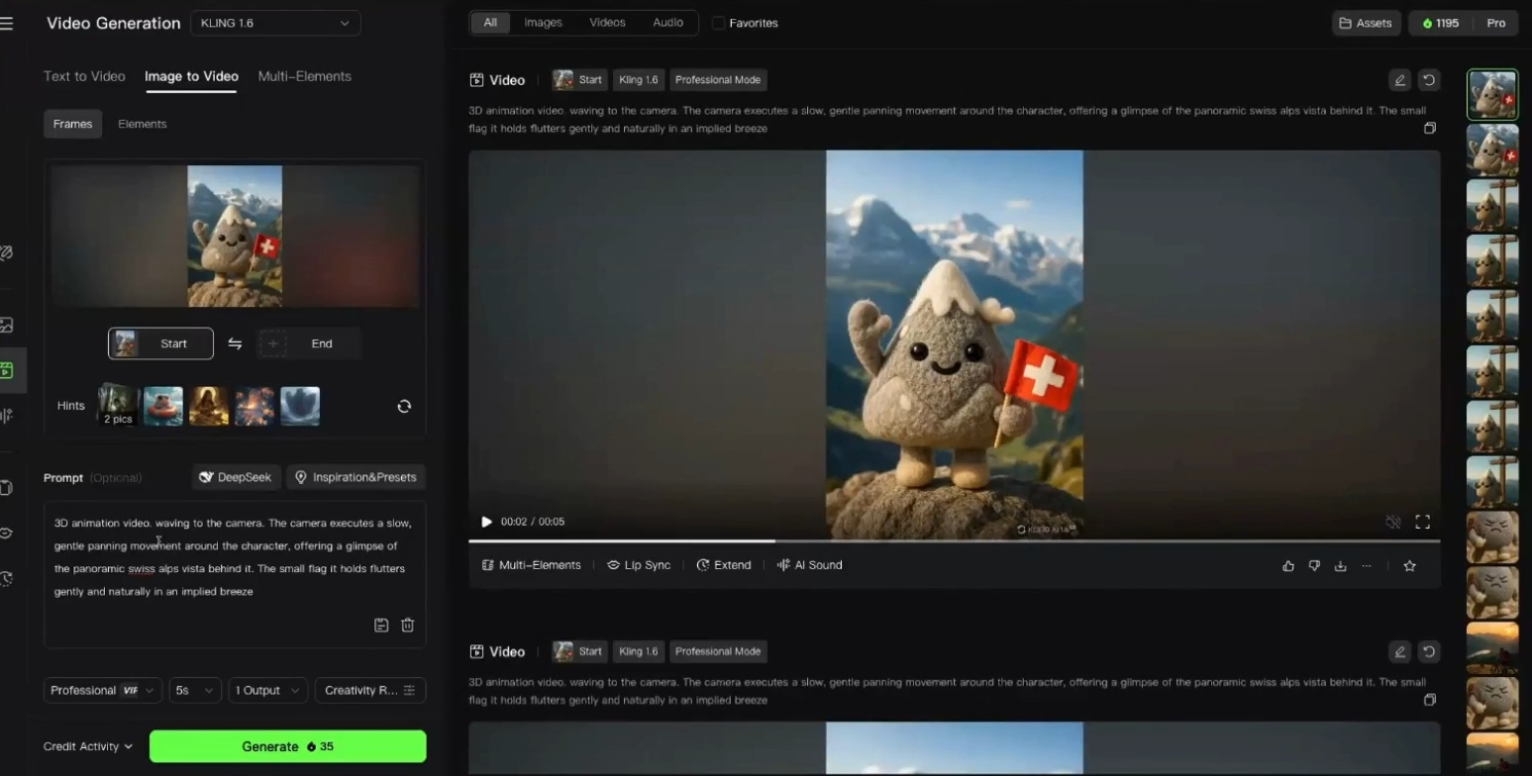Screen dimensions: 1532x776
Task: Like the first video with thumbs up
Action: click(x=1288, y=565)
